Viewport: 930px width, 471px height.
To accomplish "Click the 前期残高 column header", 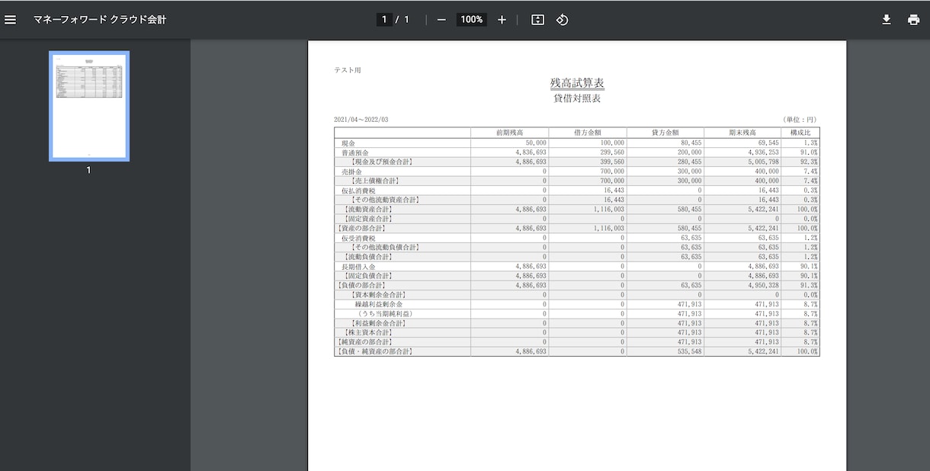I will [x=509, y=133].
